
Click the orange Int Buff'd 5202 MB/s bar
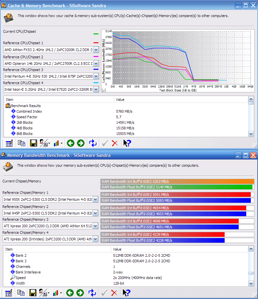(177, 181)
